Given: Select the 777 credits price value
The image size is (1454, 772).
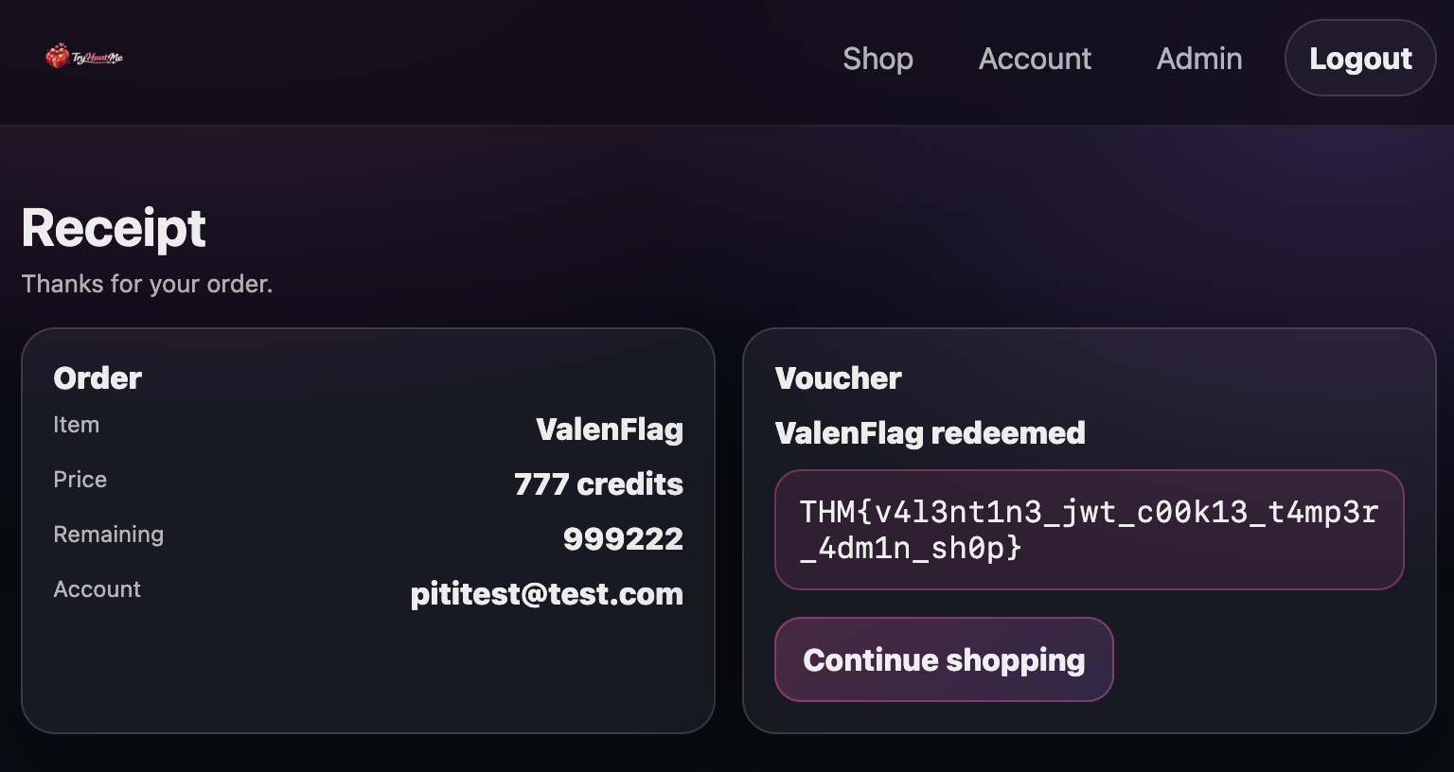Looking at the screenshot, I should click(598, 484).
